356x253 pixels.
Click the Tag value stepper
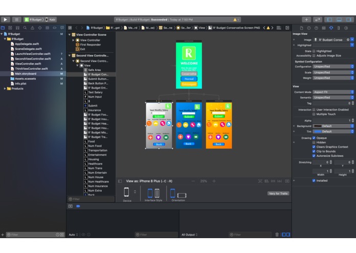tap(352, 103)
